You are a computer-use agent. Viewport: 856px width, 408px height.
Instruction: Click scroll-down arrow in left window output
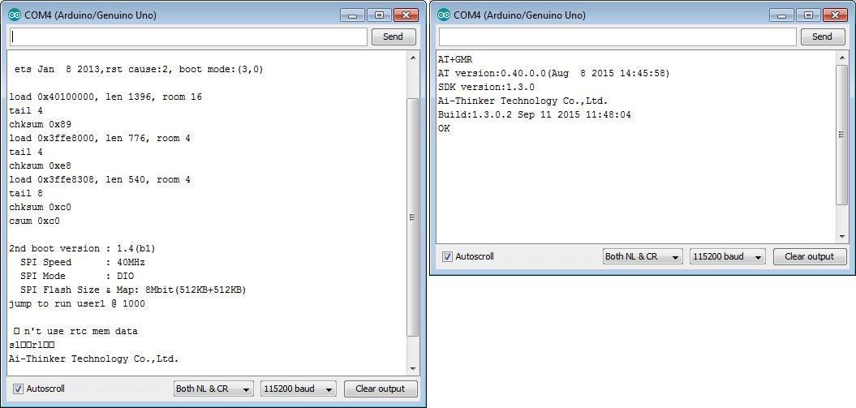pos(413,369)
